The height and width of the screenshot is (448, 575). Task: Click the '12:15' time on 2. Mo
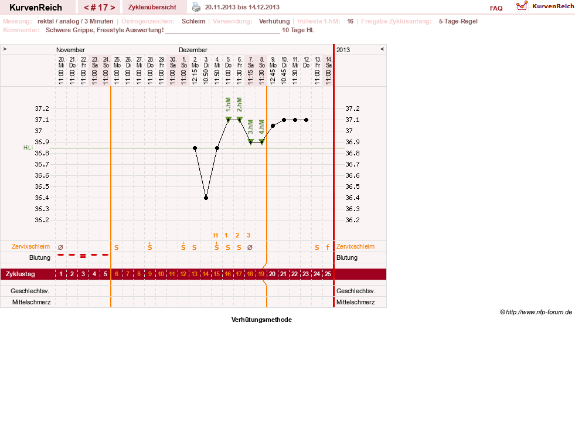click(195, 77)
